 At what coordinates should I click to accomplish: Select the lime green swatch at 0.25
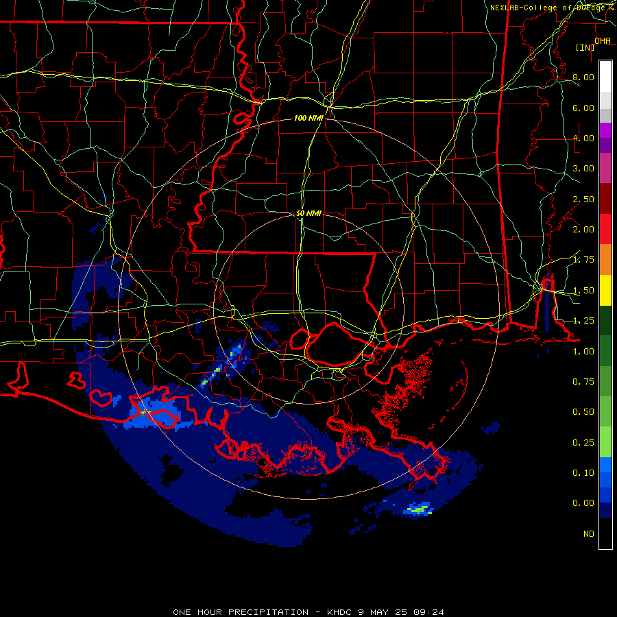pos(605,442)
